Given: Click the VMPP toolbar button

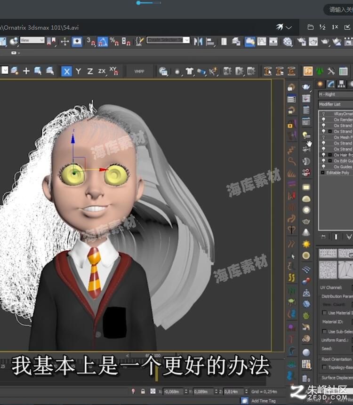Looking at the screenshot, I should [139, 71].
